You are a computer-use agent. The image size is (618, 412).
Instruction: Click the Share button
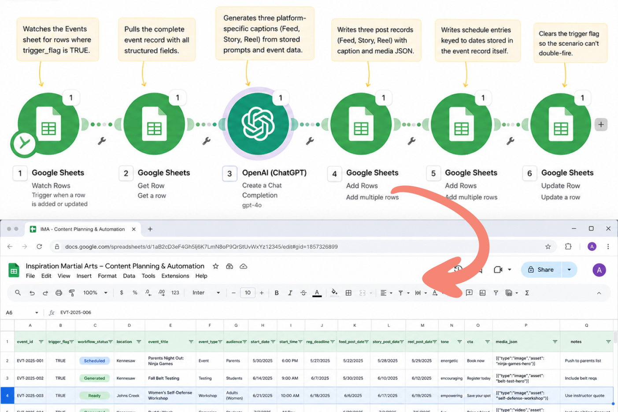[541, 270]
